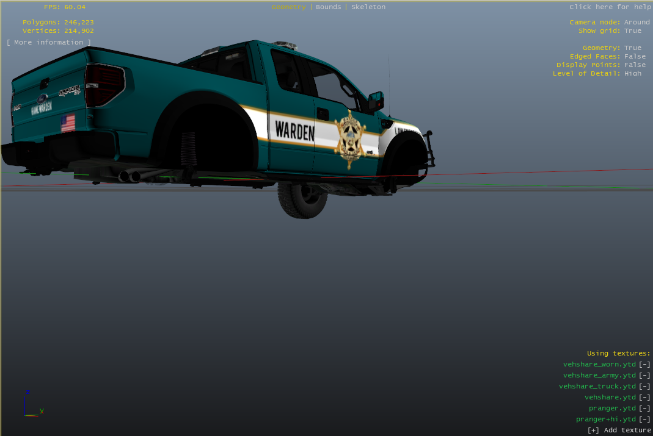653x436 pixels.
Task: Click the truck's rear taillight
Action: 104,85
